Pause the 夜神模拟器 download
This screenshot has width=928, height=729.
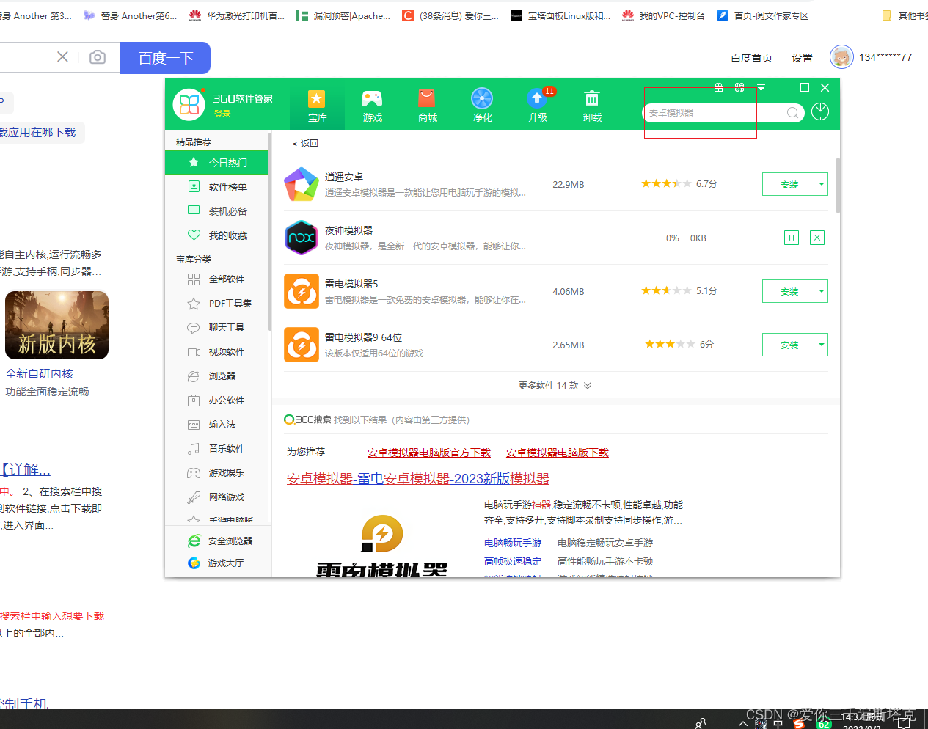[792, 238]
